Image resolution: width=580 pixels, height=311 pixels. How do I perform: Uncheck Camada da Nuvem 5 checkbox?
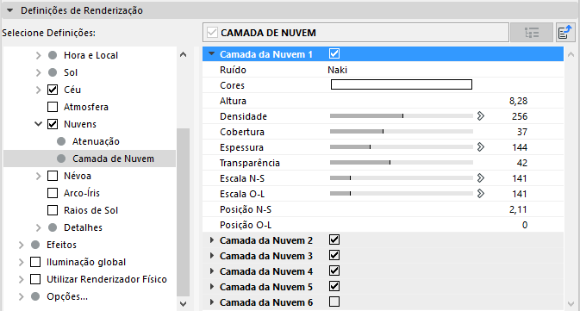coord(334,286)
